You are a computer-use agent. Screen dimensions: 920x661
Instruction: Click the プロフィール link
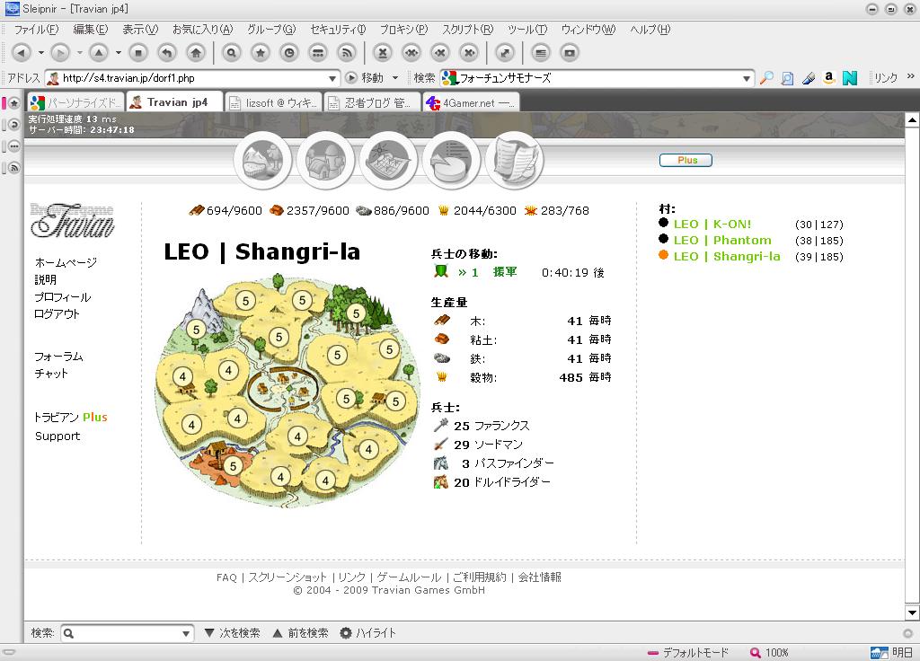point(63,296)
